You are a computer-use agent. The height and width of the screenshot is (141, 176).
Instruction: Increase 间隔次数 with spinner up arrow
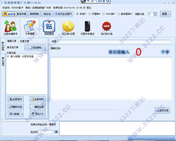155,13
